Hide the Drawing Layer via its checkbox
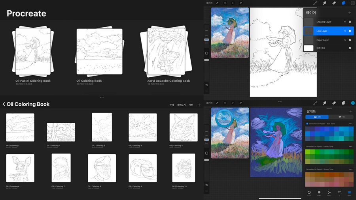 (350, 22)
